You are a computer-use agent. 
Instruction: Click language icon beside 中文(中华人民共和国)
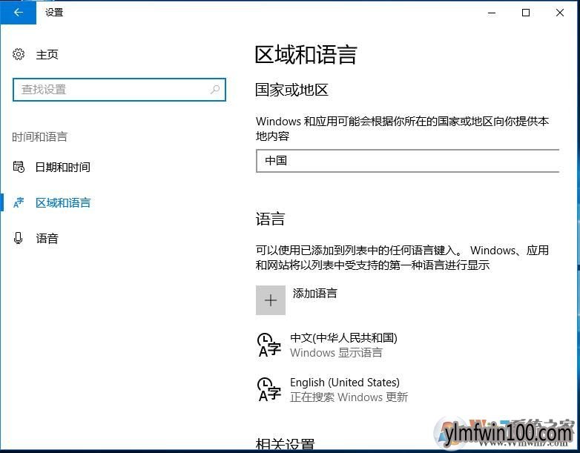[269, 345]
